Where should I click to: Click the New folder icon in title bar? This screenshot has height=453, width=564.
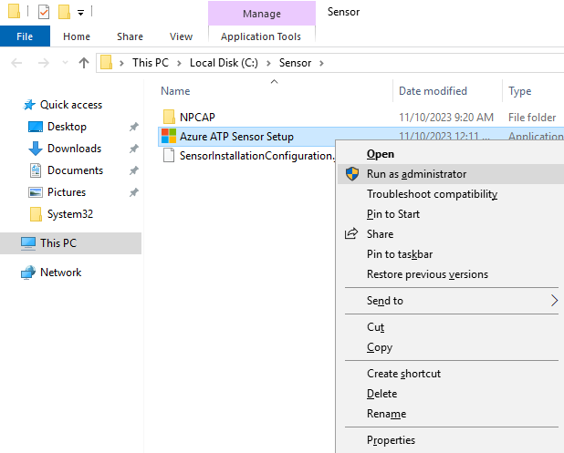tap(65, 12)
